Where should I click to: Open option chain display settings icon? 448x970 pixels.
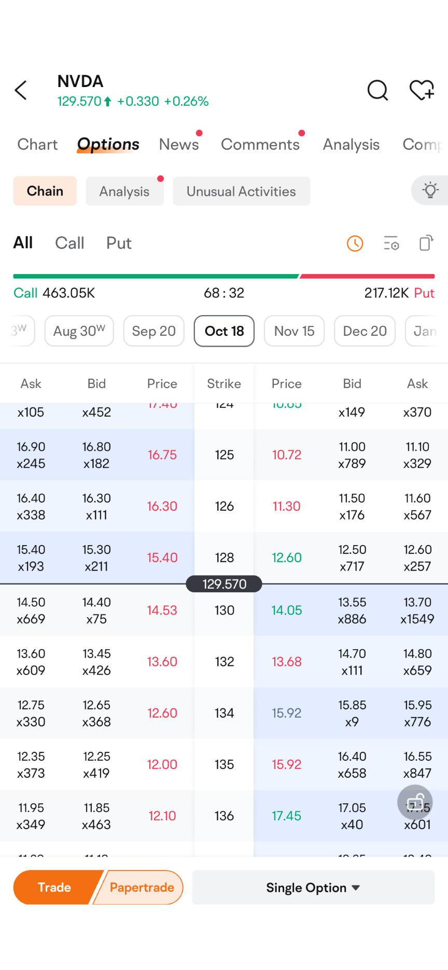(391, 243)
